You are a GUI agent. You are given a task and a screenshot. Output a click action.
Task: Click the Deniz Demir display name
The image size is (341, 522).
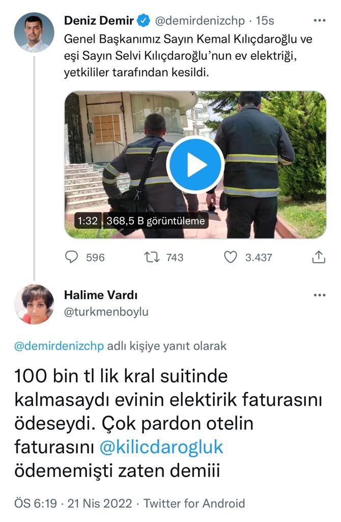[x=99, y=20]
